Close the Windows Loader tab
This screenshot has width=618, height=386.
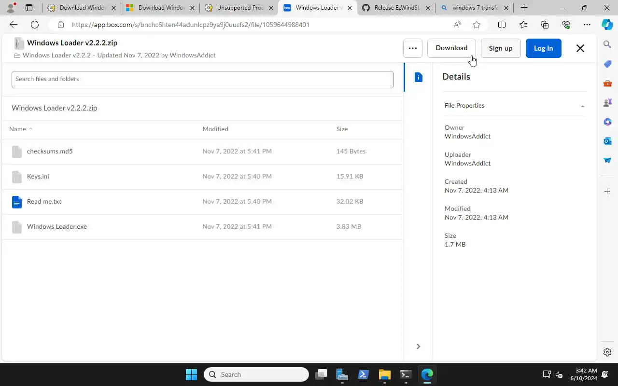[350, 8]
